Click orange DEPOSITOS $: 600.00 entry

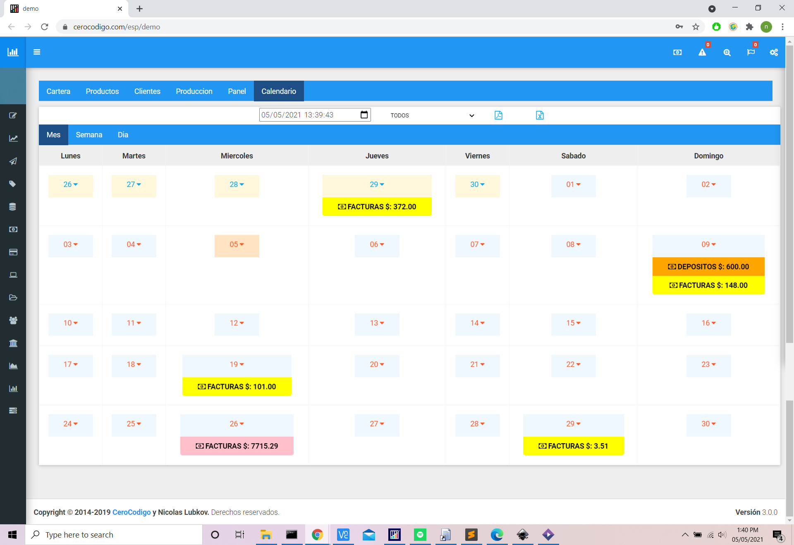pyautogui.click(x=708, y=267)
